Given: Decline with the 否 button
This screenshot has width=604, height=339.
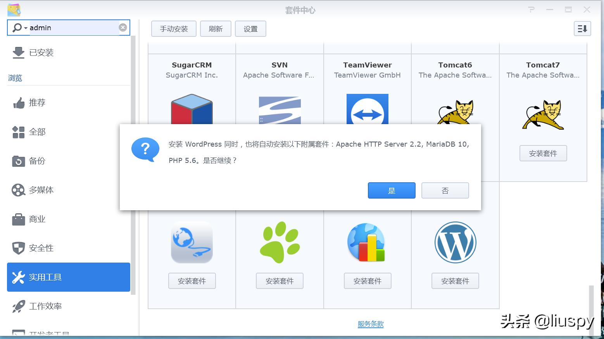Looking at the screenshot, I should pos(445,190).
